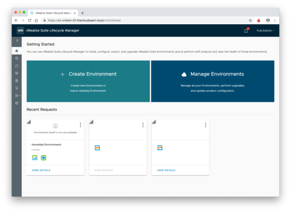Click the red lock extension icon
This screenshot has height=212, width=291.
pos(259,20)
